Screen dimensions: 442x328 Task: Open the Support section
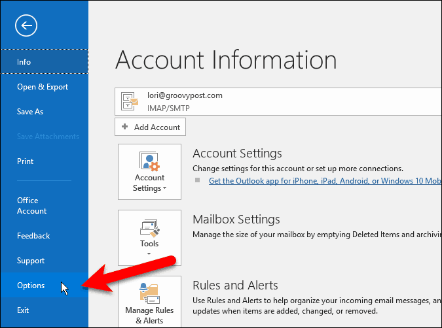[45, 261]
